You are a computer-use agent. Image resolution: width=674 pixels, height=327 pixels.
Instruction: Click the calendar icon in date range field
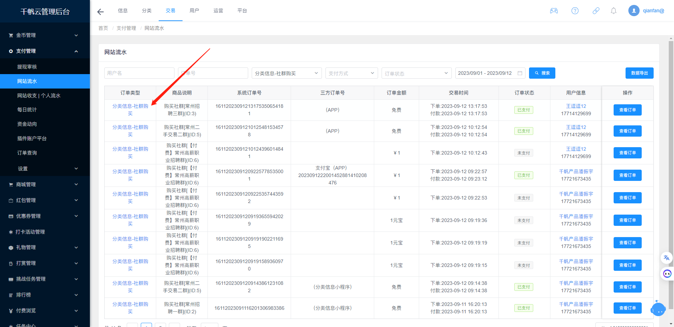[520, 73]
